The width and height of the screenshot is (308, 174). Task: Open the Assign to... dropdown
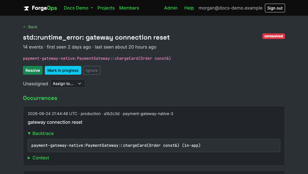point(68,83)
